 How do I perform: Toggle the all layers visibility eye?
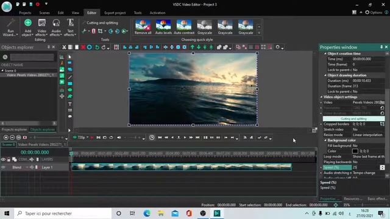(3, 159)
